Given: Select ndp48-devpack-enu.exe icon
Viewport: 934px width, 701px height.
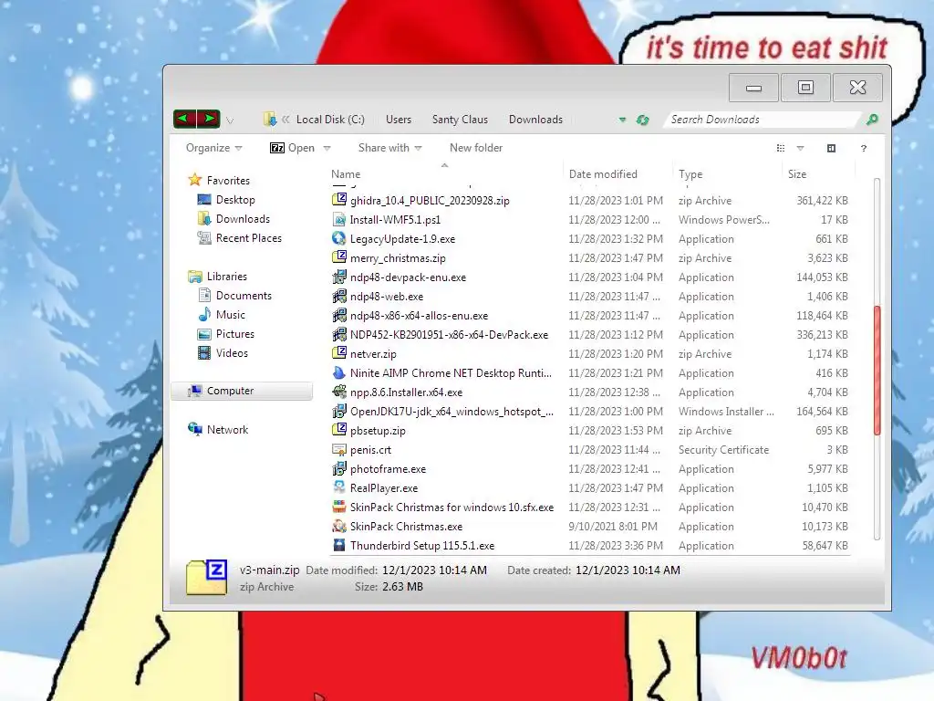Looking at the screenshot, I should (339, 277).
